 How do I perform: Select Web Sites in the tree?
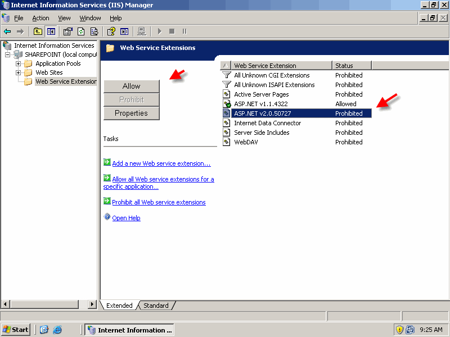[x=49, y=72]
